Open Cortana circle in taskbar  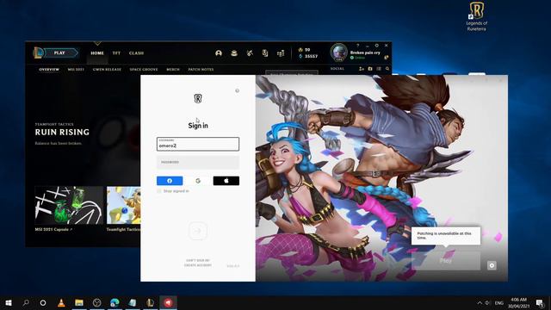tap(43, 302)
